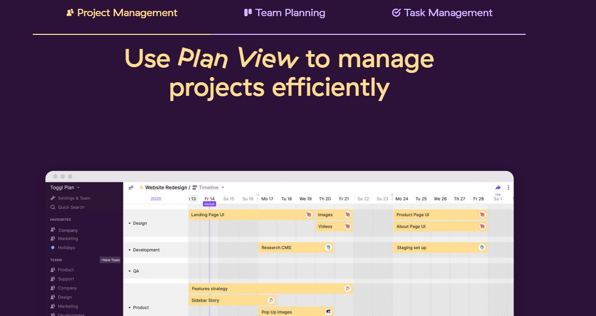Select the Staging set up task
The image size is (596, 316).
tap(440, 248)
